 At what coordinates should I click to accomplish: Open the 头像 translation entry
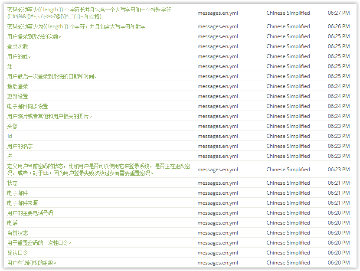click(x=13, y=127)
